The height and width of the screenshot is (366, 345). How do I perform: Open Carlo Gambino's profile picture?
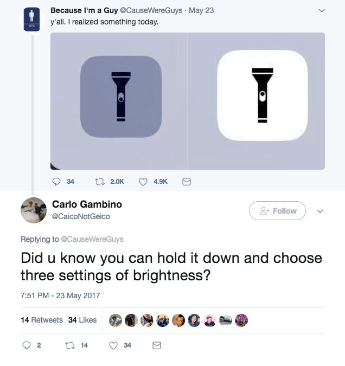(x=34, y=210)
